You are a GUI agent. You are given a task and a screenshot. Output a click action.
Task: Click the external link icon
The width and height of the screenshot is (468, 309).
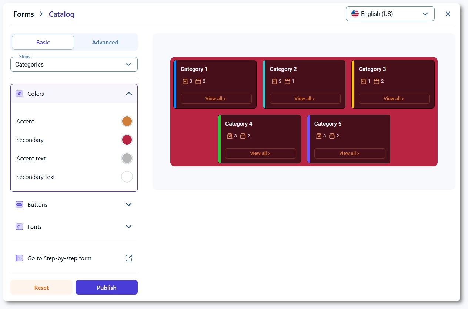click(129, 258)
